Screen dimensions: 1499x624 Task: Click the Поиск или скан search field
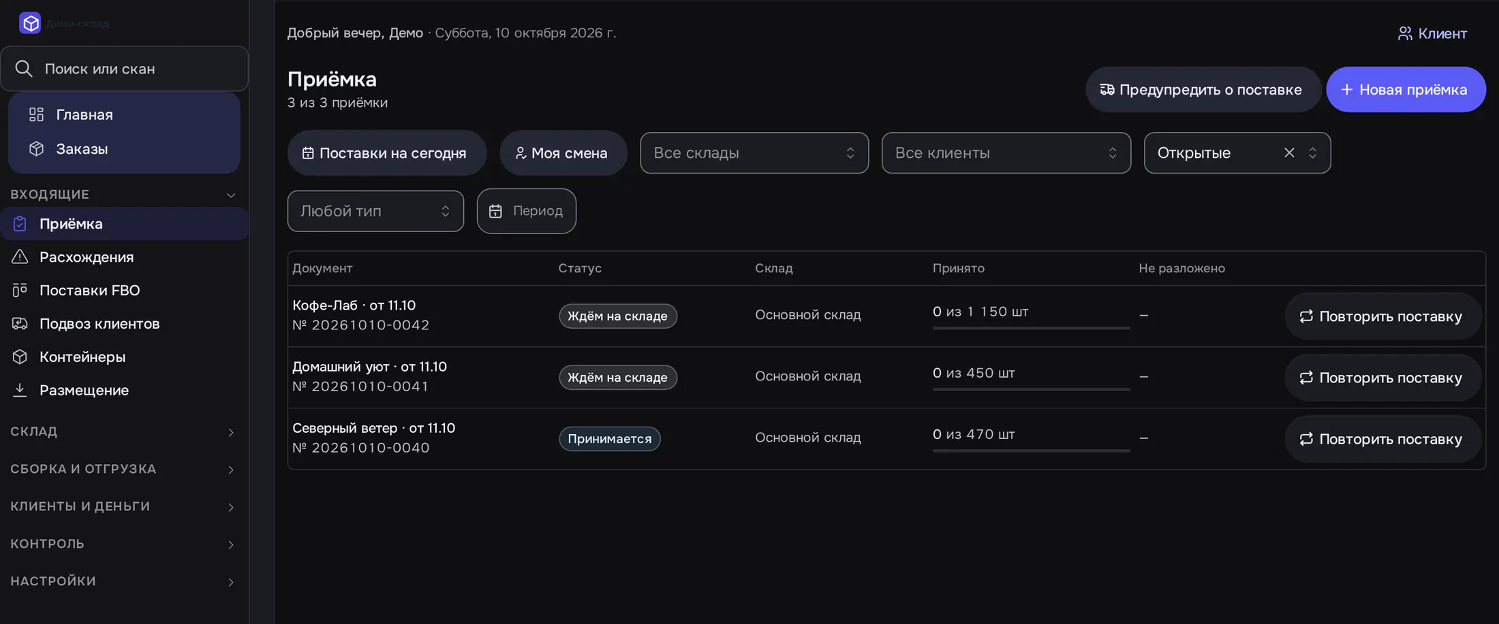(125, 69)
